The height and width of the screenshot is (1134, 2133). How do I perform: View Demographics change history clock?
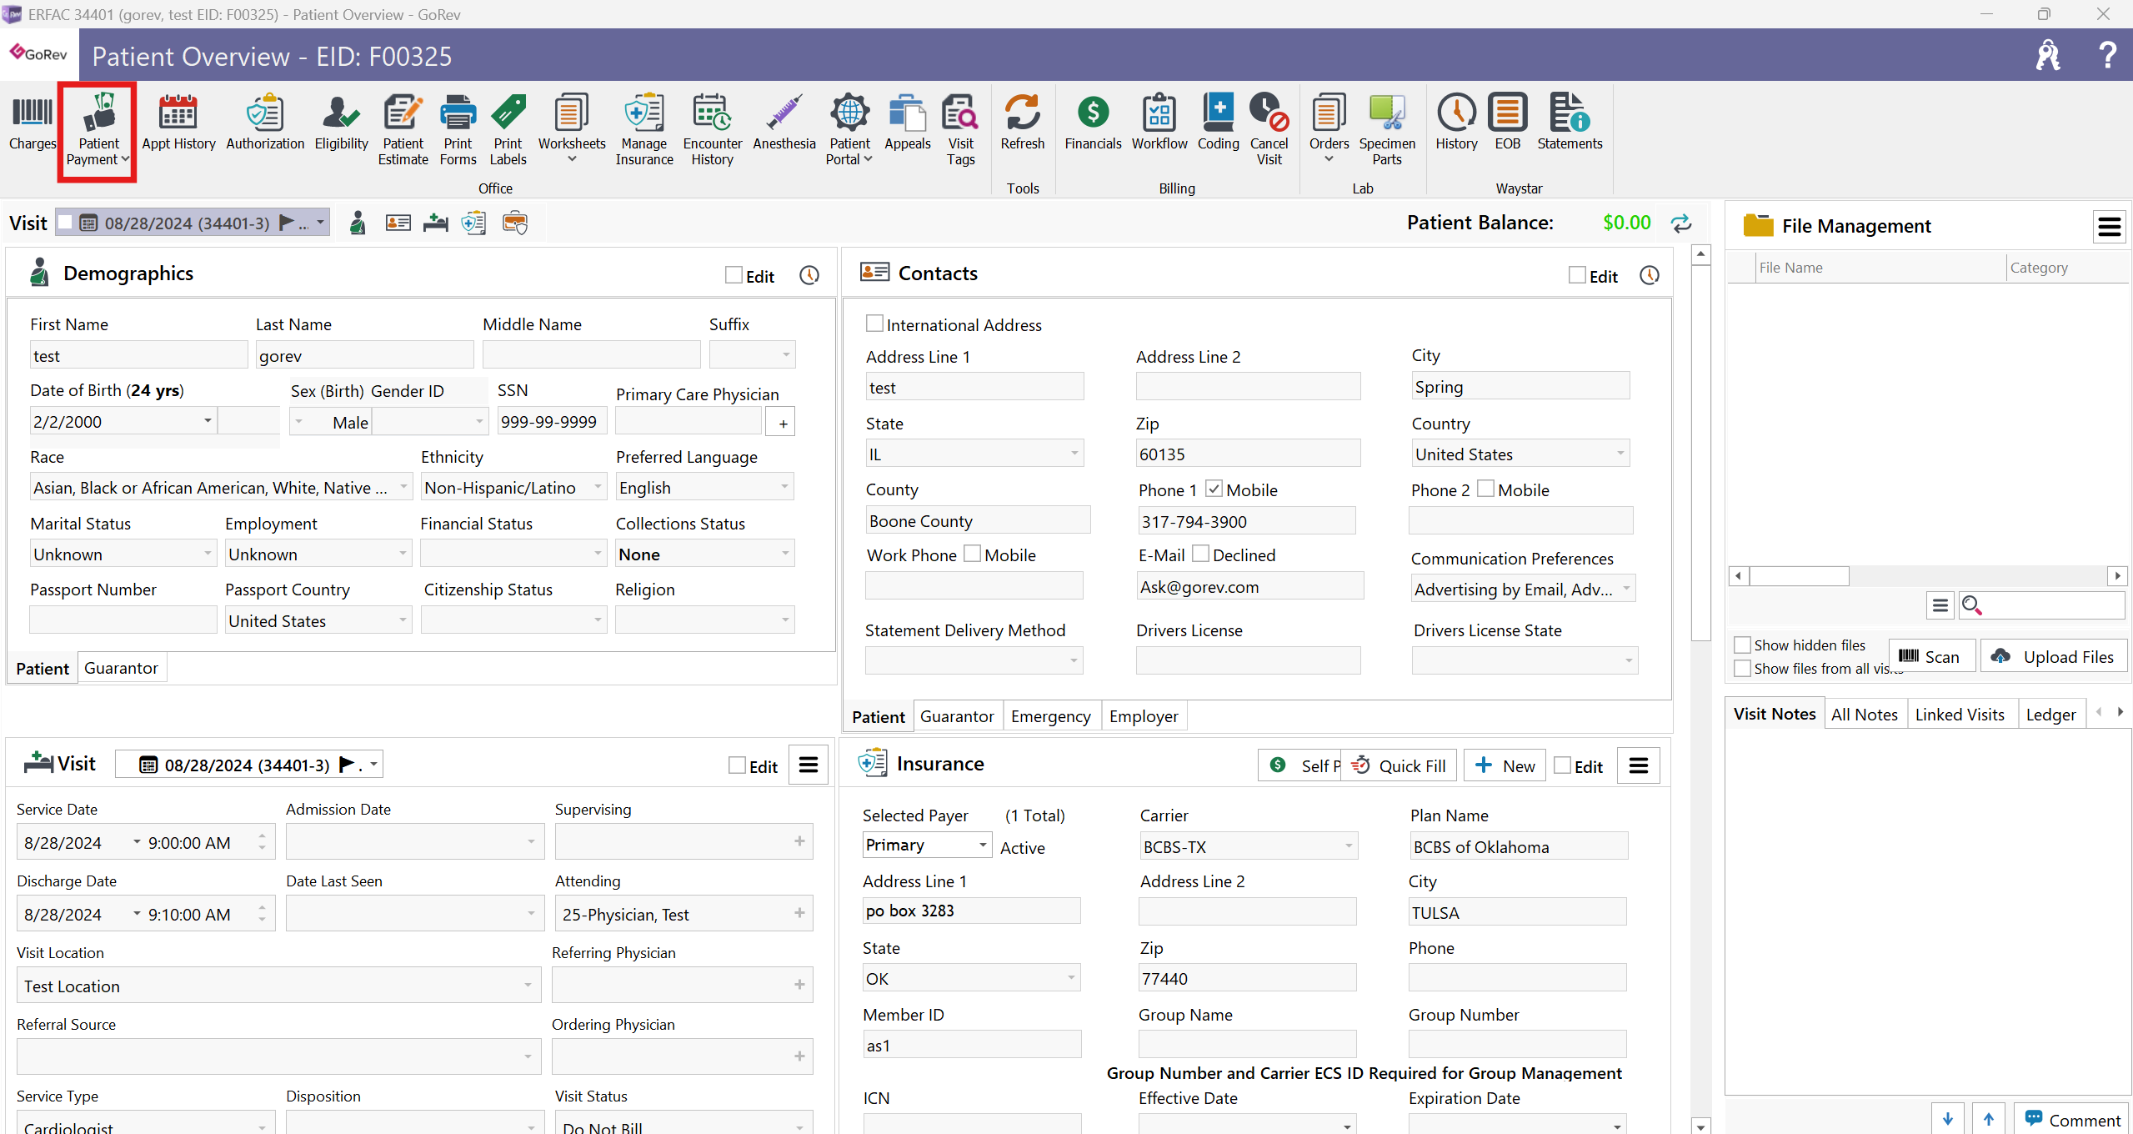click(809, 275)
